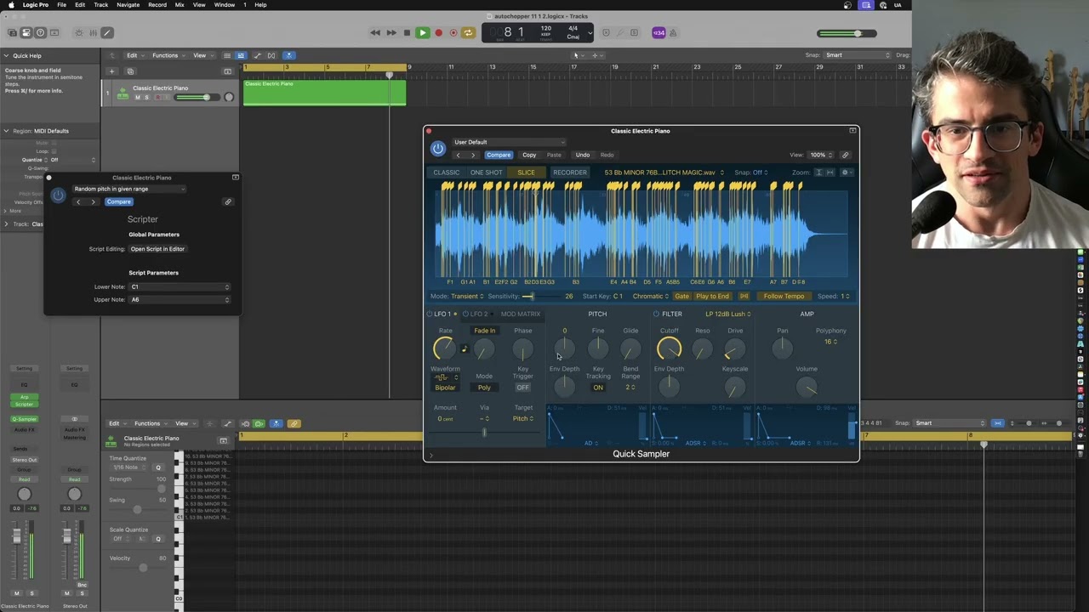Viewport: 1089px width, 612px height.
Task: Add a new track with plus button
Action: pos(111,71)
